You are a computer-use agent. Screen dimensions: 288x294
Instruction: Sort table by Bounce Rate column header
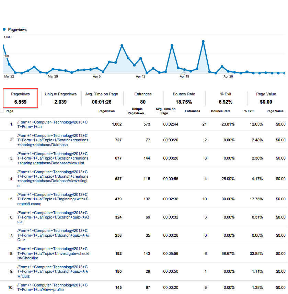[221, 111]
